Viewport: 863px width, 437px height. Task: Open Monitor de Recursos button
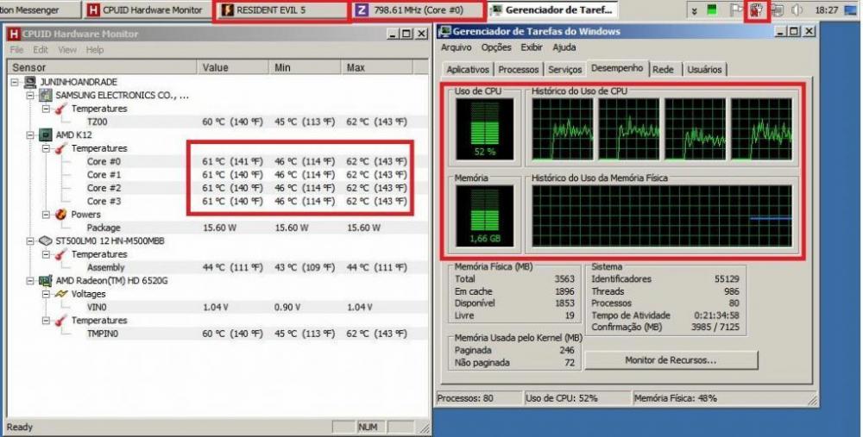pos(671,360)
